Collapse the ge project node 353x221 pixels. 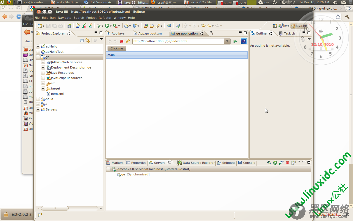tap(38, 57)
